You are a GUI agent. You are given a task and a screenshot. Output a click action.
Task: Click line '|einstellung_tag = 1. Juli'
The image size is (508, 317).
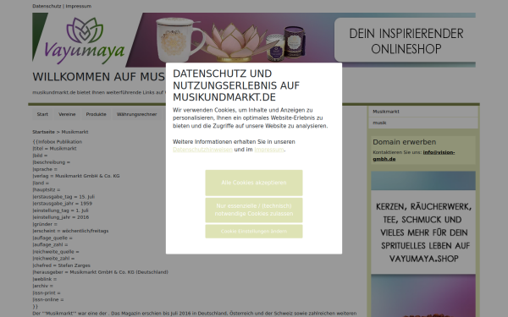pyautogui.click(x=60, y=210)
